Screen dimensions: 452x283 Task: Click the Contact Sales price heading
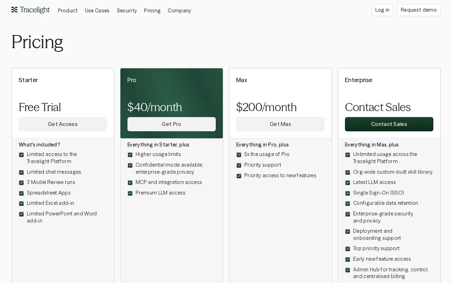pyautogui.click(x=377, y=107)
